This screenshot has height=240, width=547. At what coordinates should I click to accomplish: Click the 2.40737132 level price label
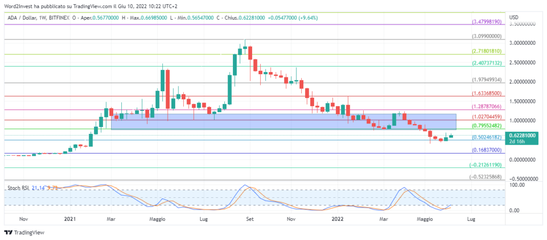coord(487,63)
